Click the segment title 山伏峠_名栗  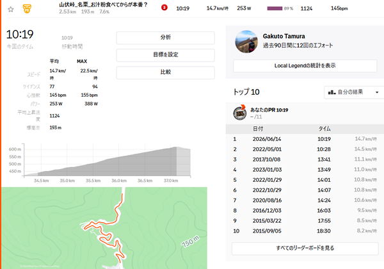[103, 4]
